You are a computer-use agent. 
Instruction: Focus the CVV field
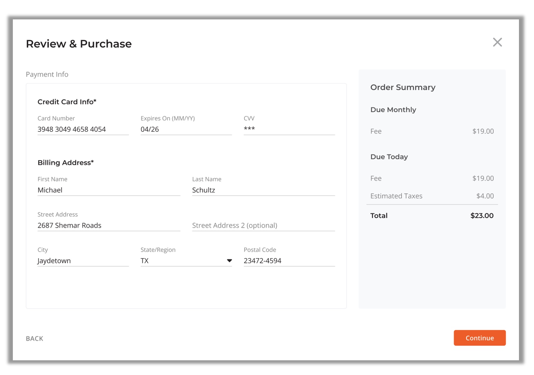point(289,129)
